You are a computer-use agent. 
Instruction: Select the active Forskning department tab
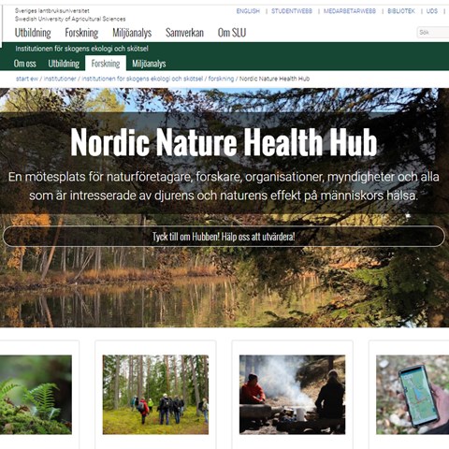[x=106, y=64]
